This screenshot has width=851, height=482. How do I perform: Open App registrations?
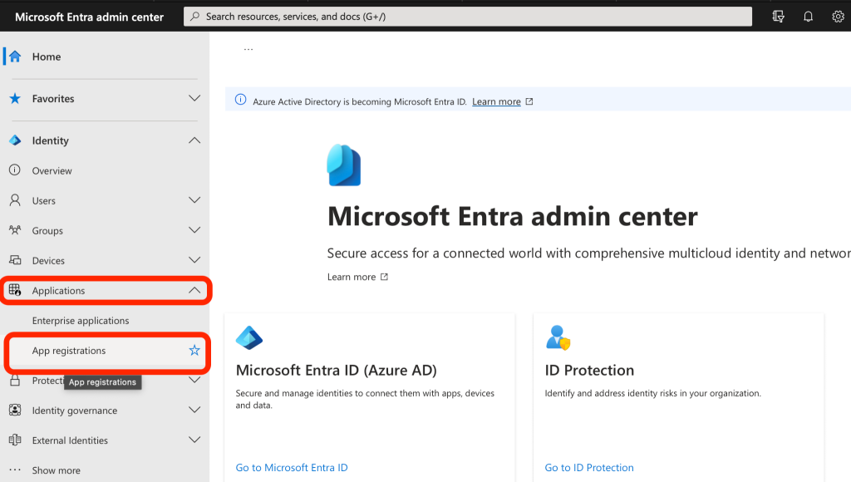point(69,351)
